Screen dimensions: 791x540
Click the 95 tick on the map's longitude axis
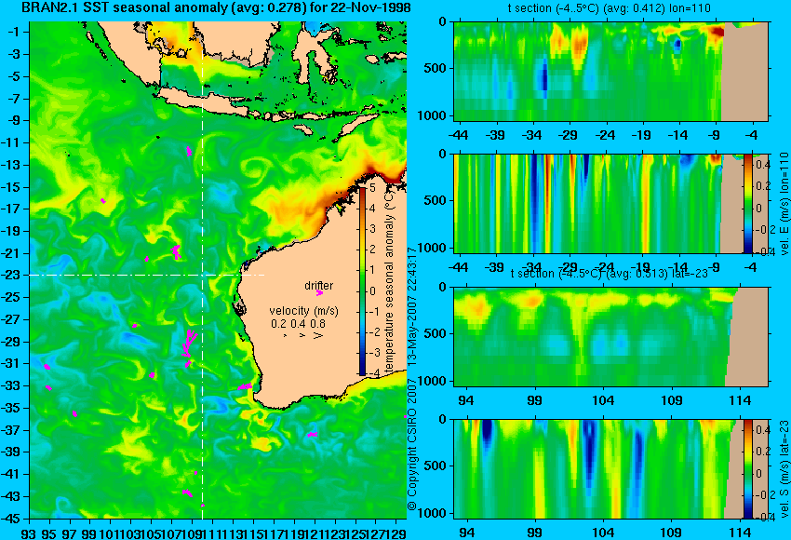coord(49,533)
